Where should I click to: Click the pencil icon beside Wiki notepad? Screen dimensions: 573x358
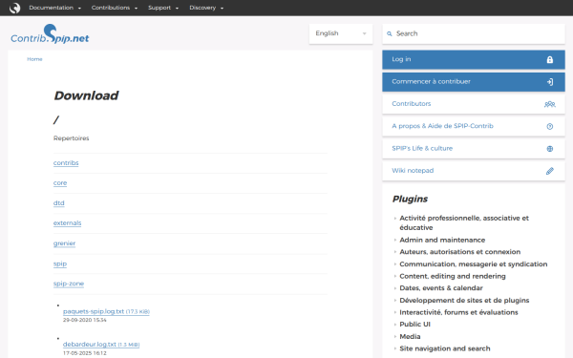pyautogui.click(x=550, y=171)
